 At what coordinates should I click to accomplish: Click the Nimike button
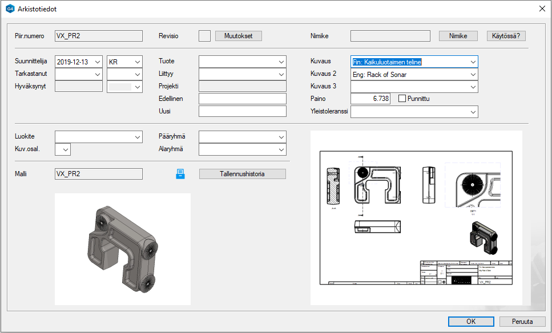pos(458,36)
